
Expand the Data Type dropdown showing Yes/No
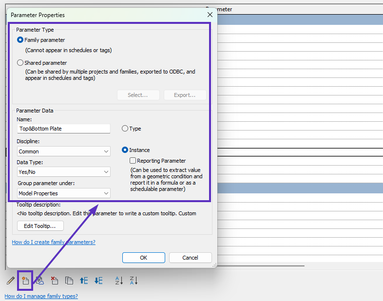[64, 172]
